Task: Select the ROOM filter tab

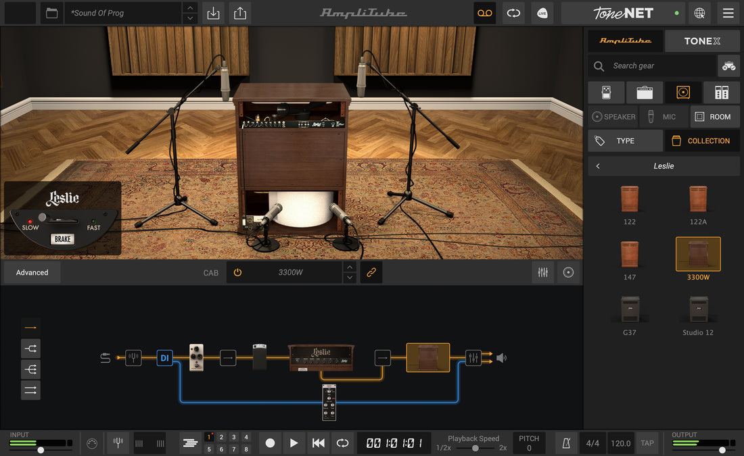Action: pos(715,117)
